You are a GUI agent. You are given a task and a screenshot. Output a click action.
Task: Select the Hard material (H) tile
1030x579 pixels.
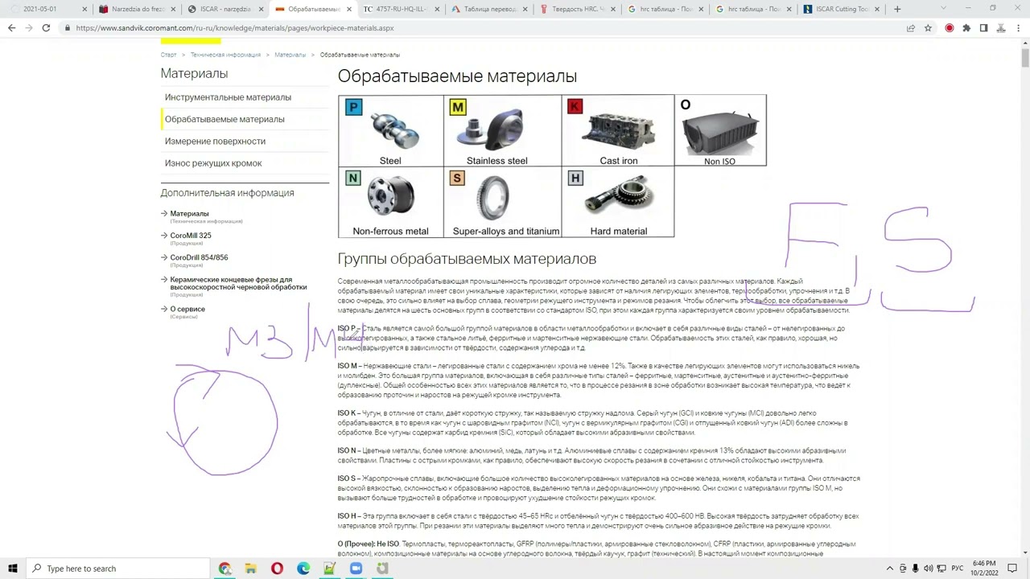[618, 202]
